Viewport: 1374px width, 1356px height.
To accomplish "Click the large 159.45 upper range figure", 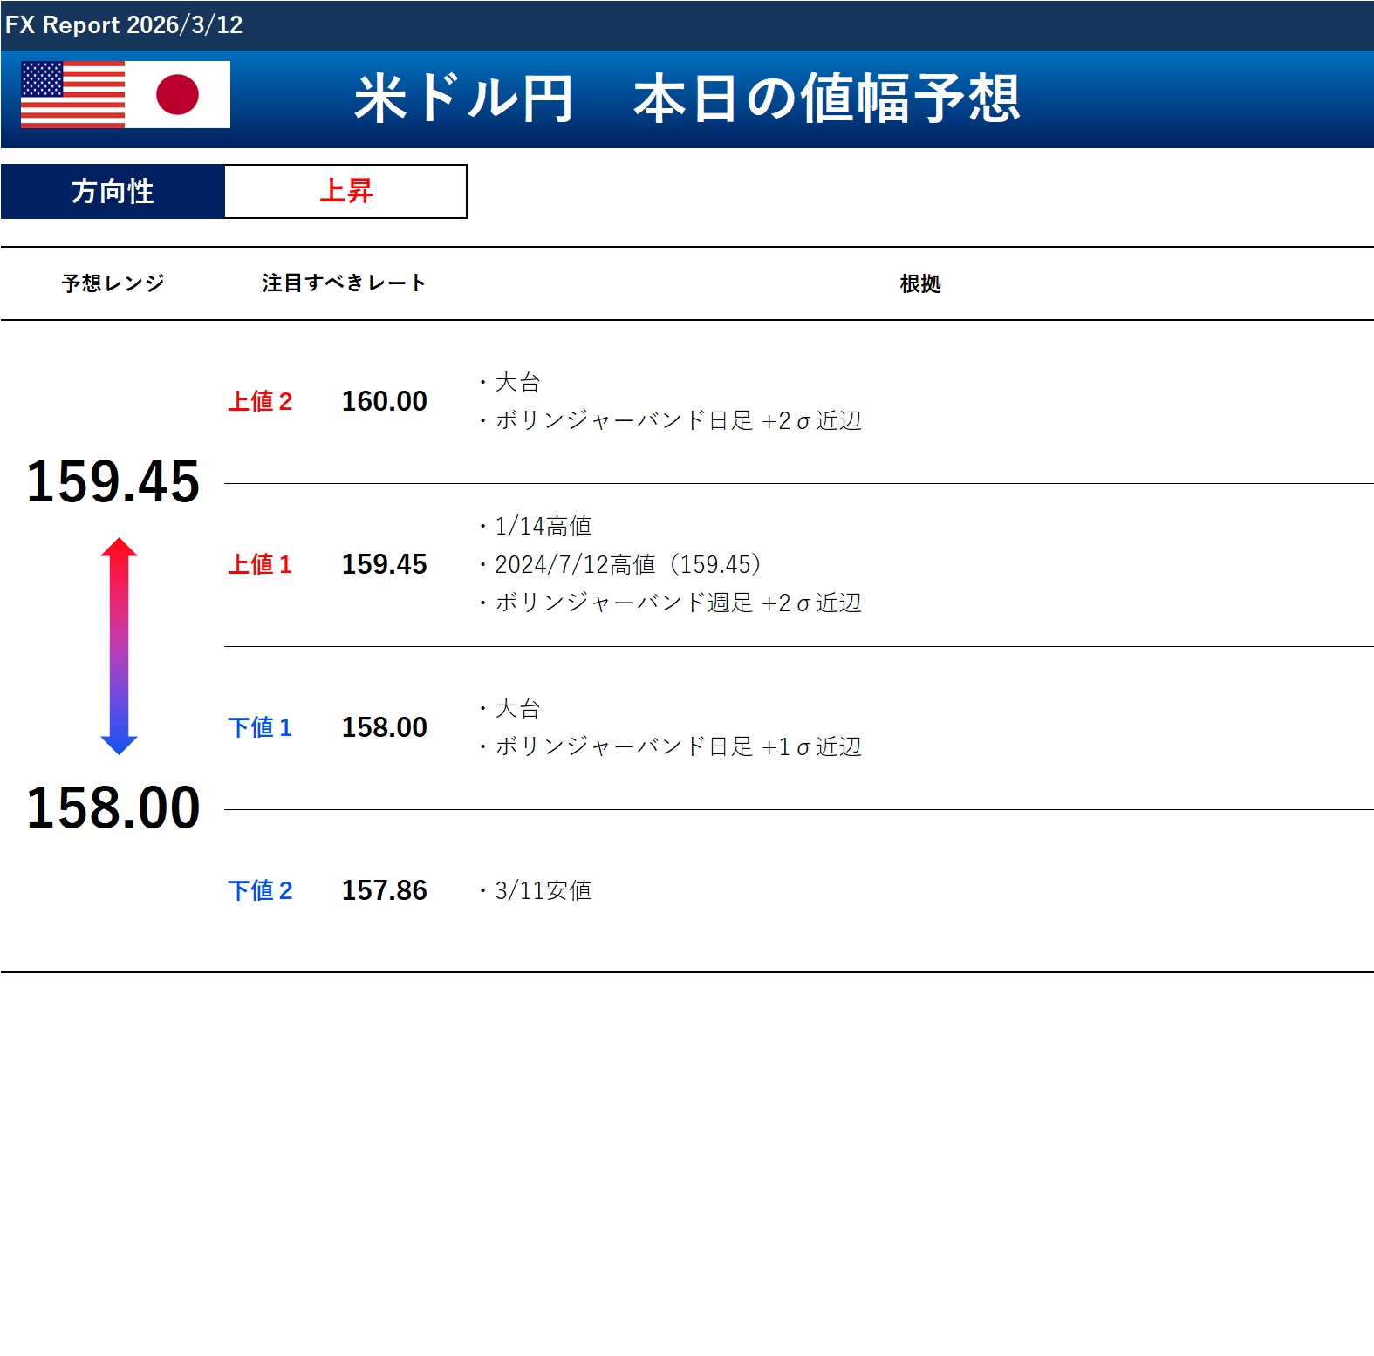I will tap(113, 481).
